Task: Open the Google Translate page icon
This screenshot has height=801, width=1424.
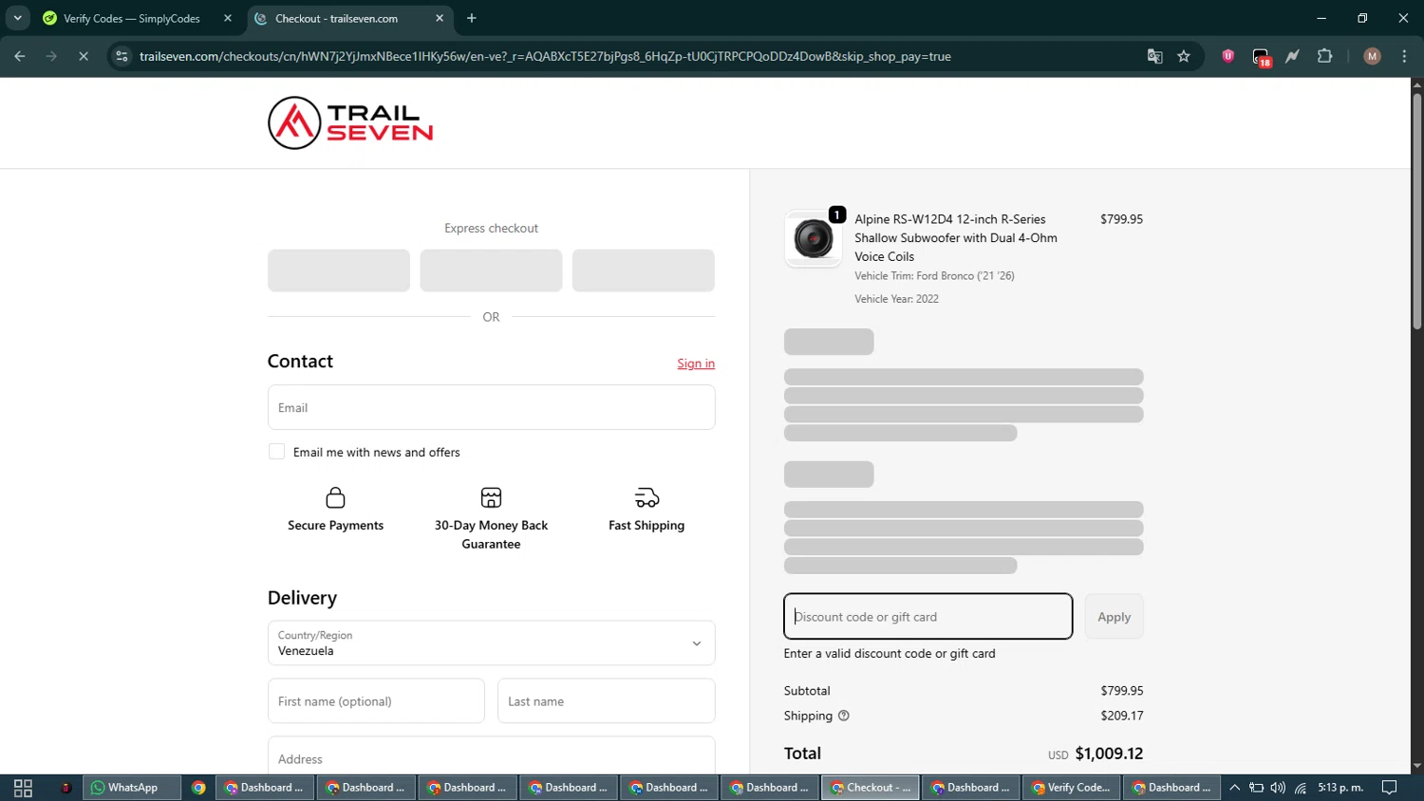Action: point(1154,56)
